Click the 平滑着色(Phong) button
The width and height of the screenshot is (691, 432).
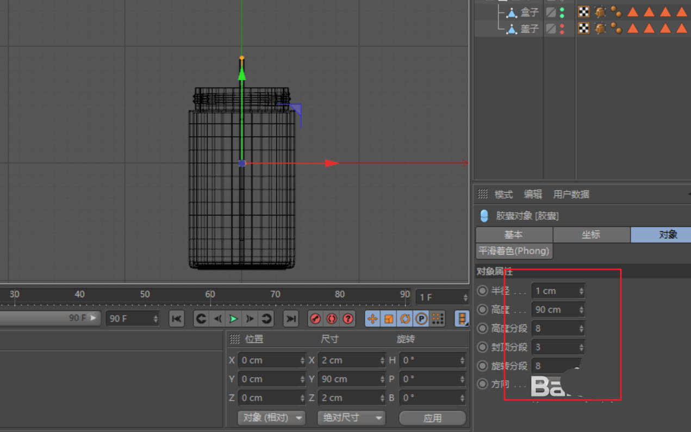pos(514,251)
